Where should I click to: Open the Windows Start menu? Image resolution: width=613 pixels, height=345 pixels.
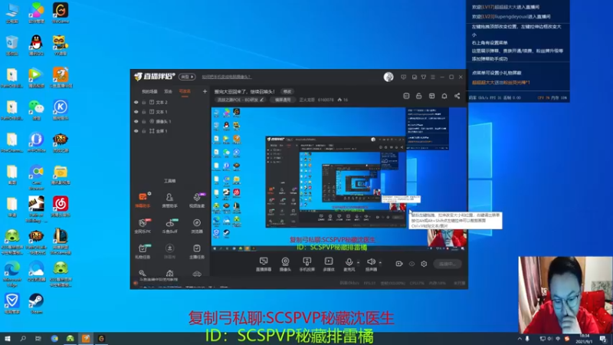point(8,339)
